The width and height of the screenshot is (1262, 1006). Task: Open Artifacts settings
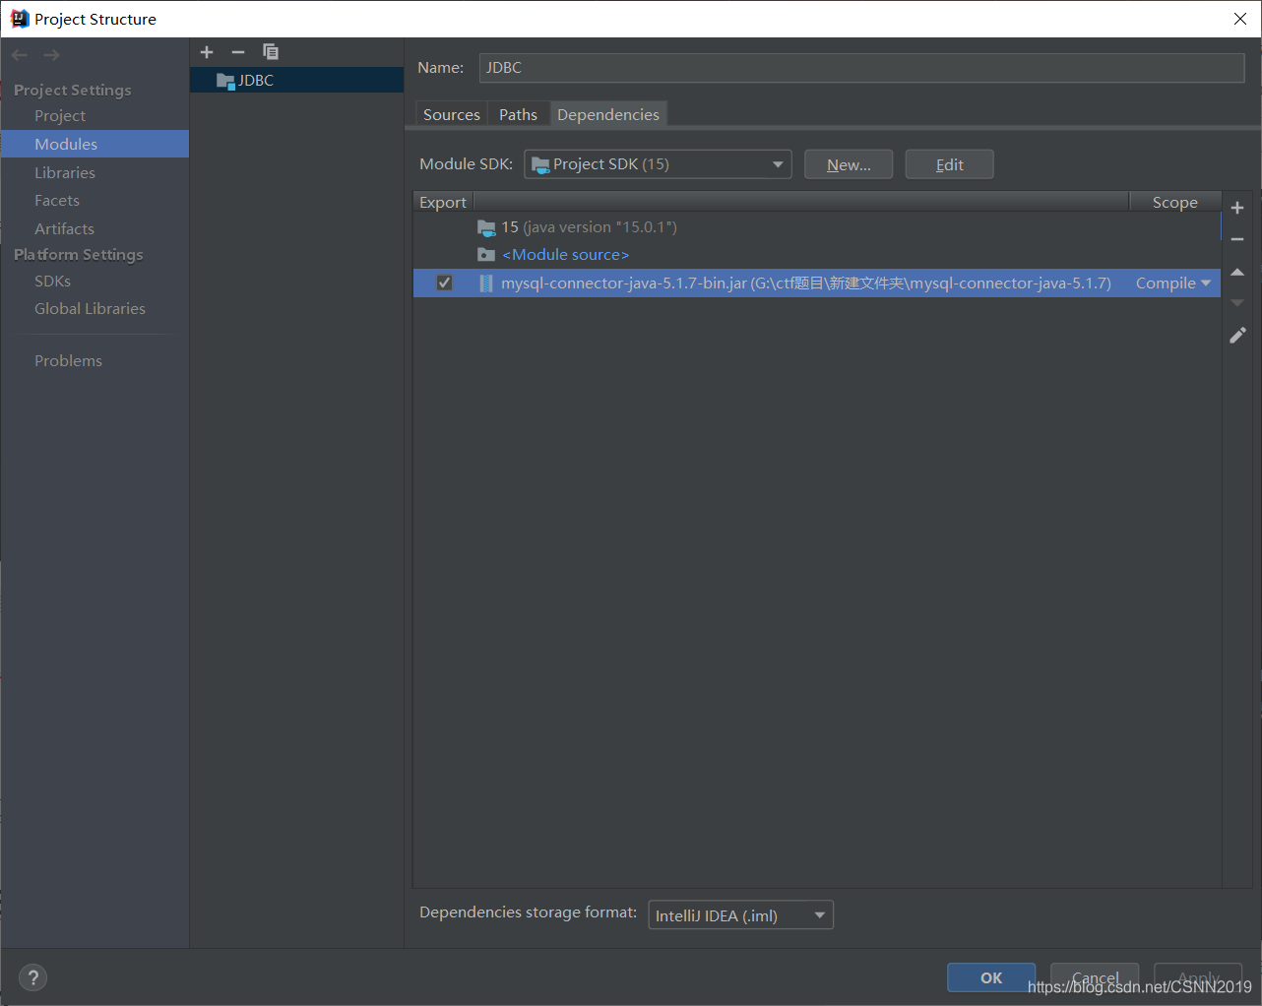point(64,228)
